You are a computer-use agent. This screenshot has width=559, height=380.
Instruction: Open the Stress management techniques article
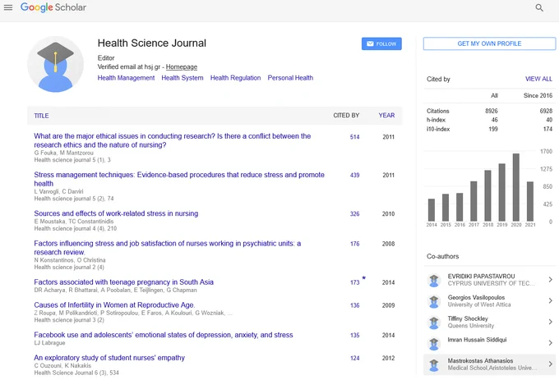point(179,179)
